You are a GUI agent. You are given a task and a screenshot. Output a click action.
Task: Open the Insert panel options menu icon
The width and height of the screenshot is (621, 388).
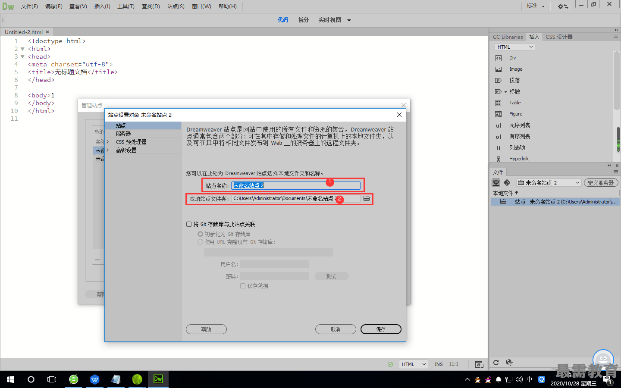point(616,37)
